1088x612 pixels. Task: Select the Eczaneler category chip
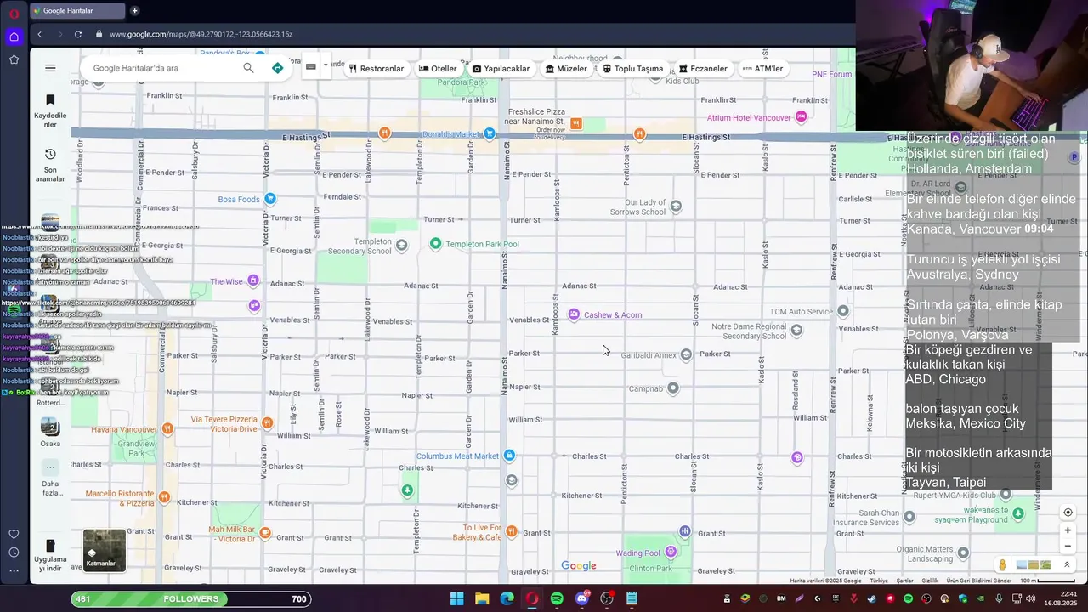[x=703, y=69]
